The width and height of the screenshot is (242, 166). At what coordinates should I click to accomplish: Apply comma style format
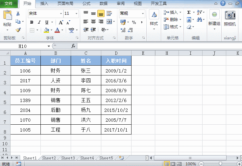(x=141, y=23)
